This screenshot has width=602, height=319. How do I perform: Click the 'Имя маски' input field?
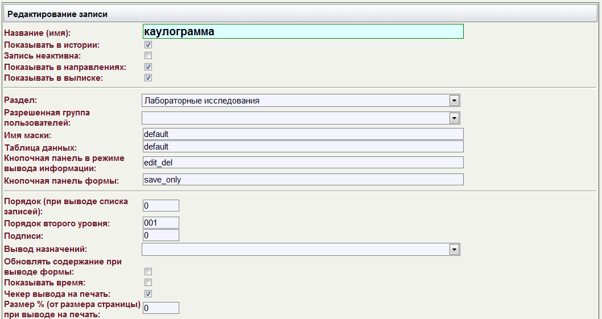pyautogui.click(x=303, y=134)
